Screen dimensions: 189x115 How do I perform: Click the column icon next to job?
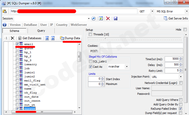pos(21,68)
